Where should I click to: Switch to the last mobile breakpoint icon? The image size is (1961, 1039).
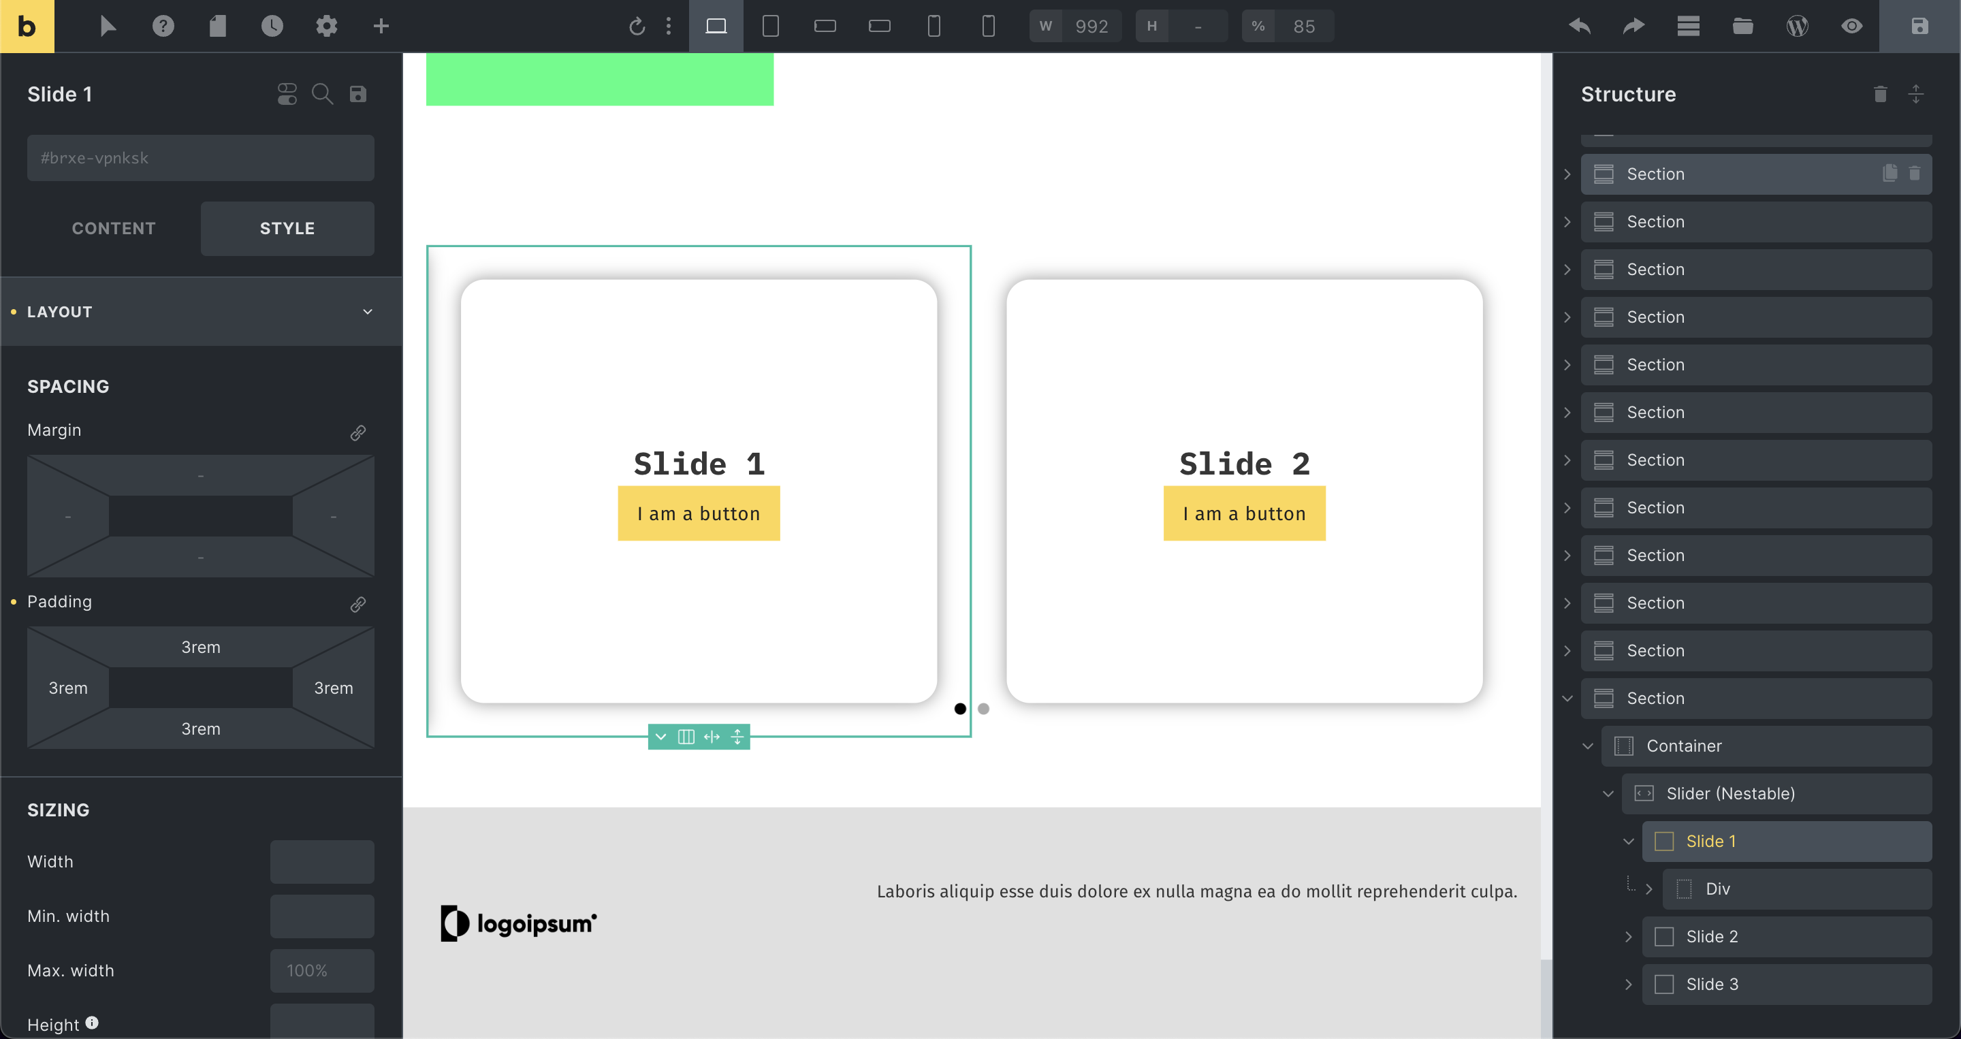[x=988, y=26]
